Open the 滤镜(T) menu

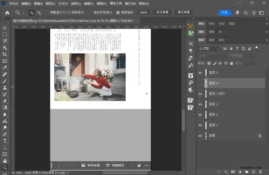[88, 3]
